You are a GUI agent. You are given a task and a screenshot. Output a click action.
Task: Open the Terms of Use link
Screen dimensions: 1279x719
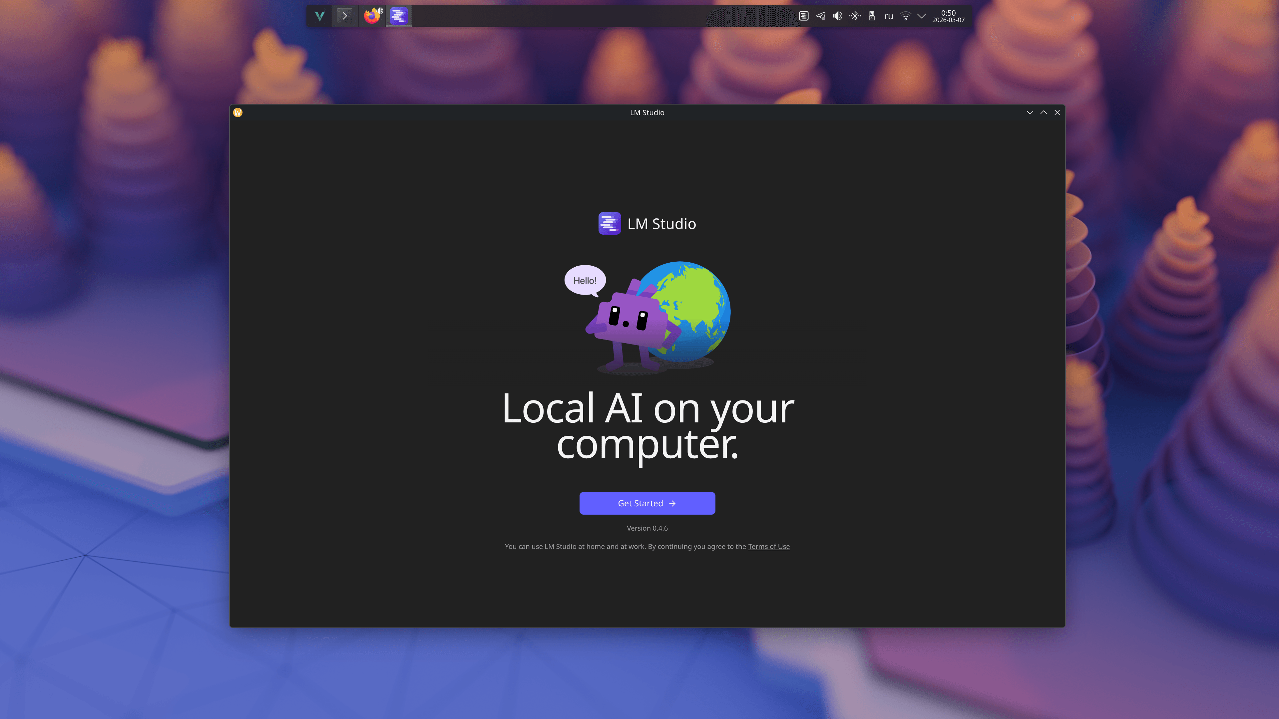(769, 546)
